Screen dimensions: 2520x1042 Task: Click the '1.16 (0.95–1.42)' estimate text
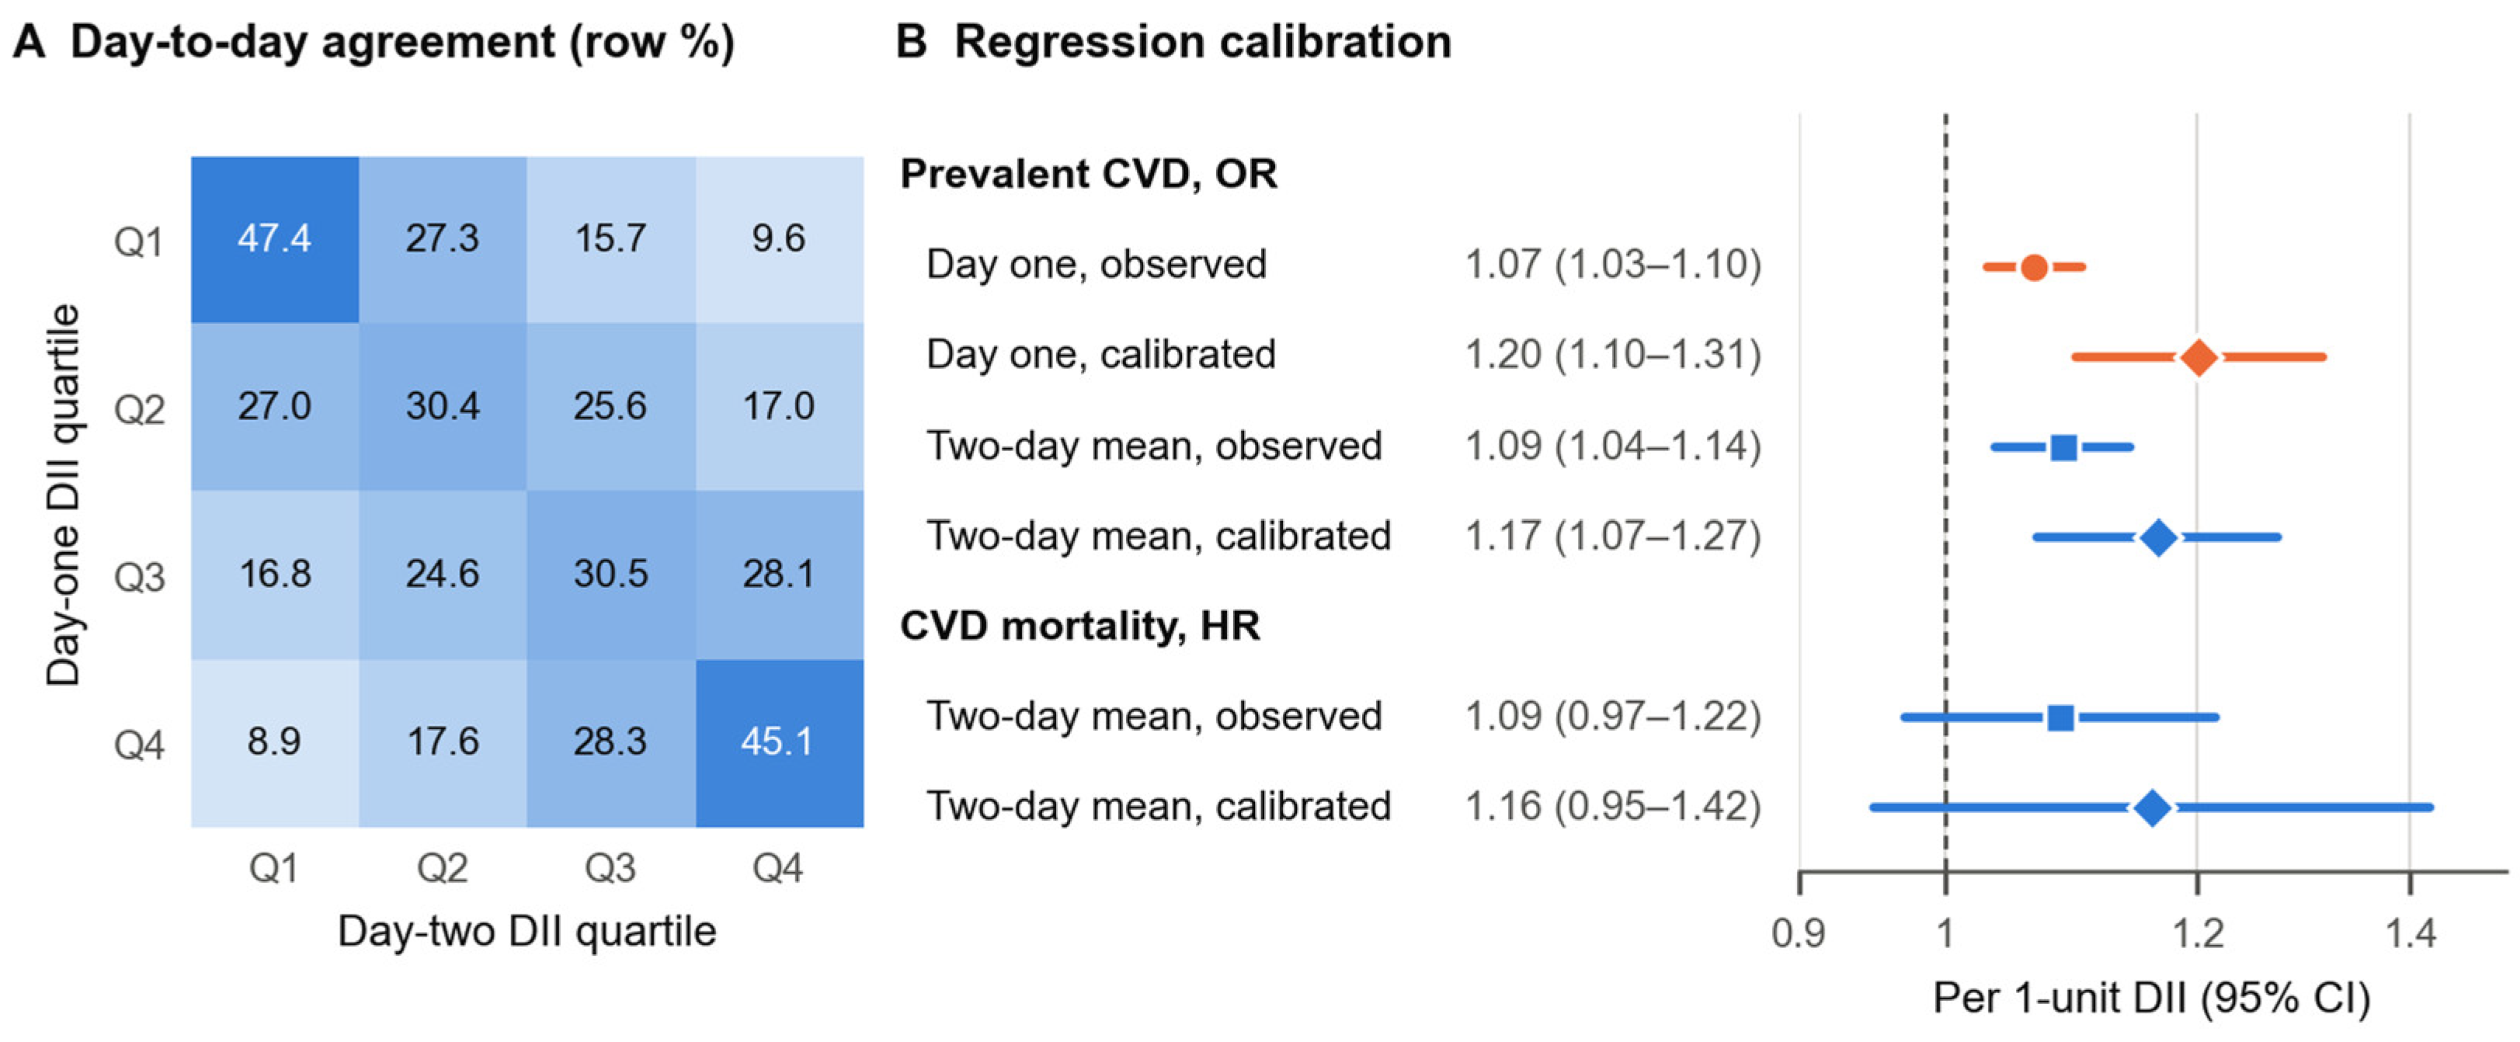click(x=1613, y=806)
